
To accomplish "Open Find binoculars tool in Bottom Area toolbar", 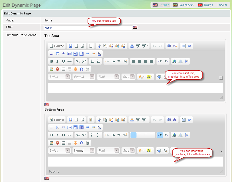I will [169, 120].
